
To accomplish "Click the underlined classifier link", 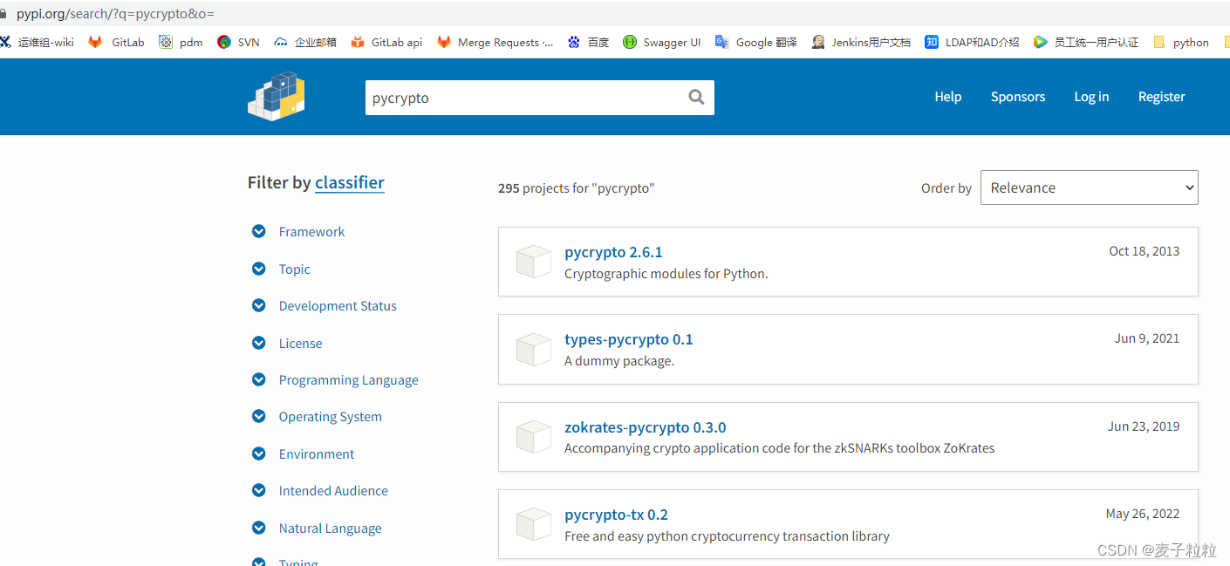I will click(349, 182).
